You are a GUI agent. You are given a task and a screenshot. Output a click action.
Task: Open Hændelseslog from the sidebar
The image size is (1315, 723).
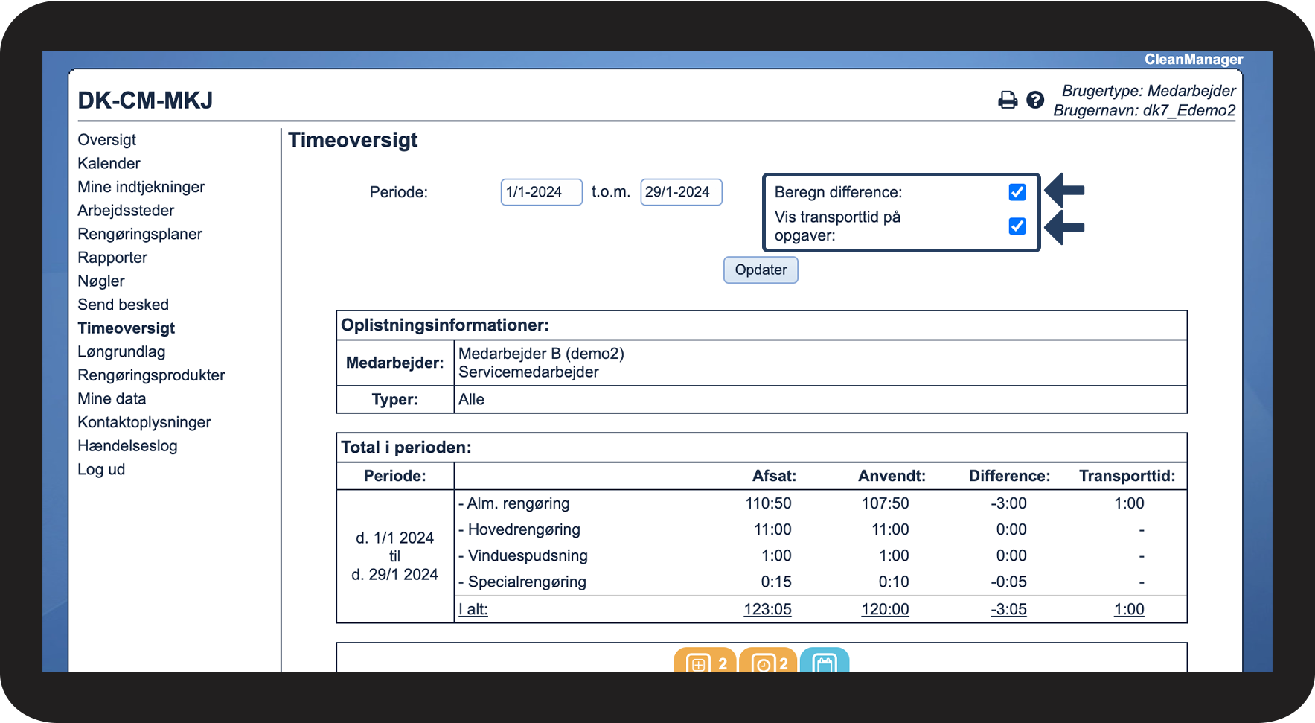coord(128,446)
